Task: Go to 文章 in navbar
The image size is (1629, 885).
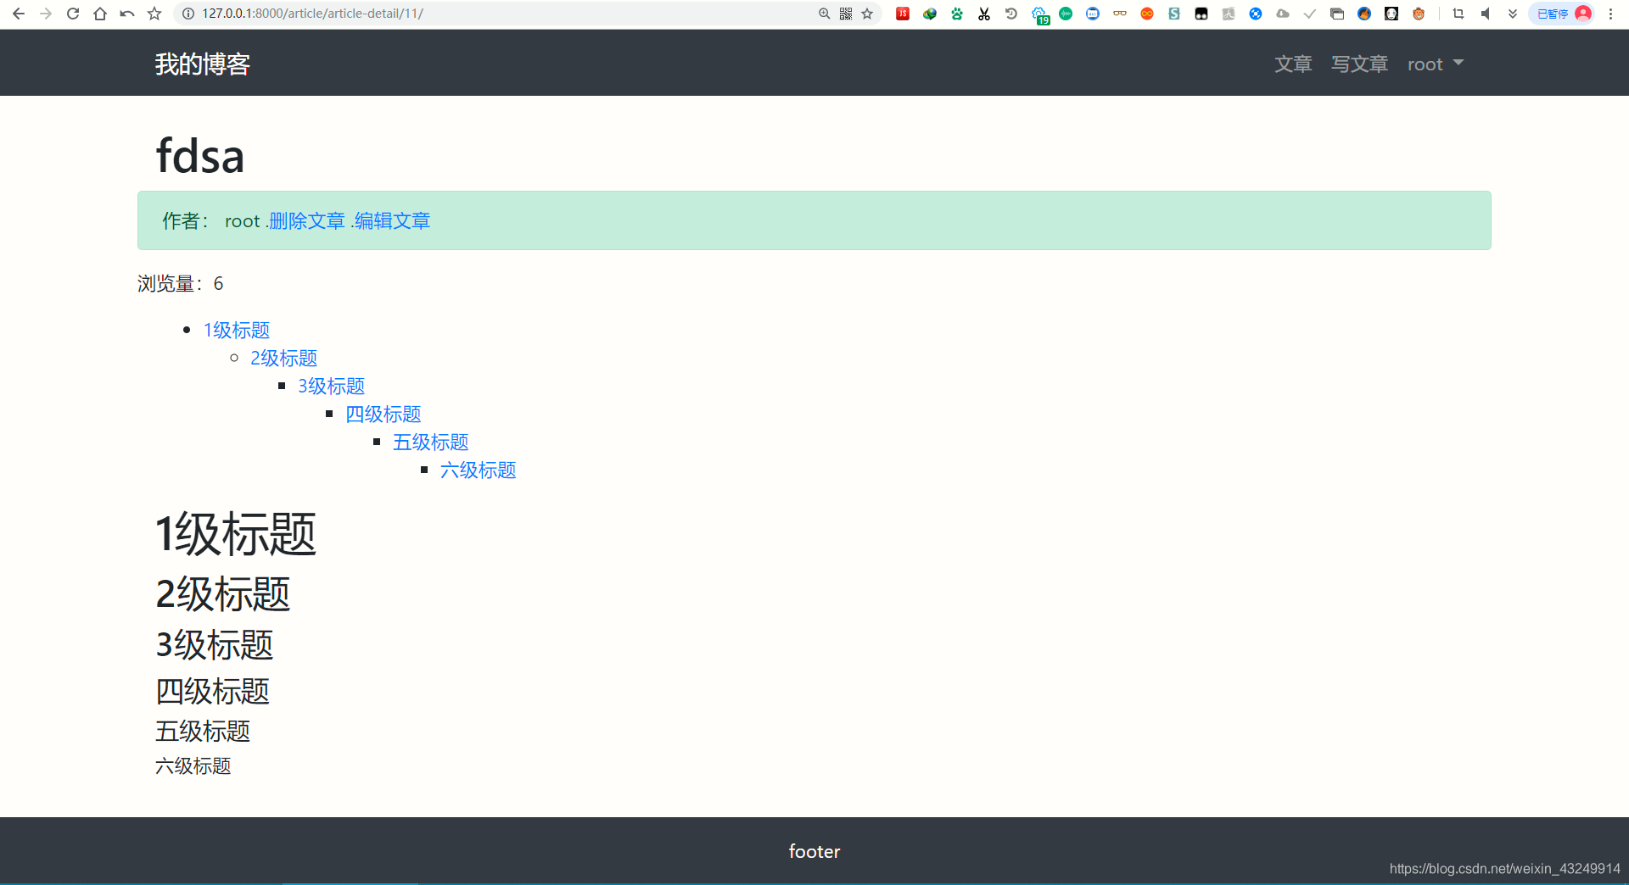Action: (1293, 64)
